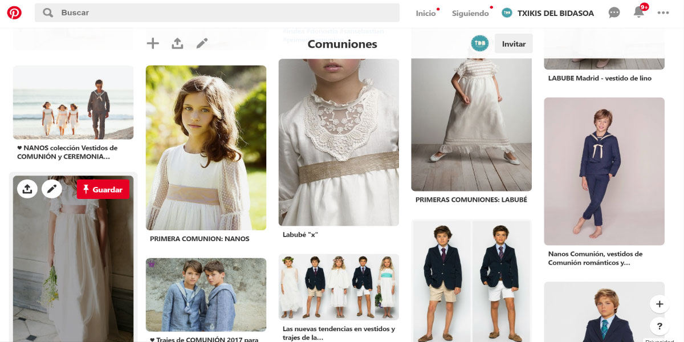
Task: Click the search magnifying glass icon
Action: click(48, 12)
